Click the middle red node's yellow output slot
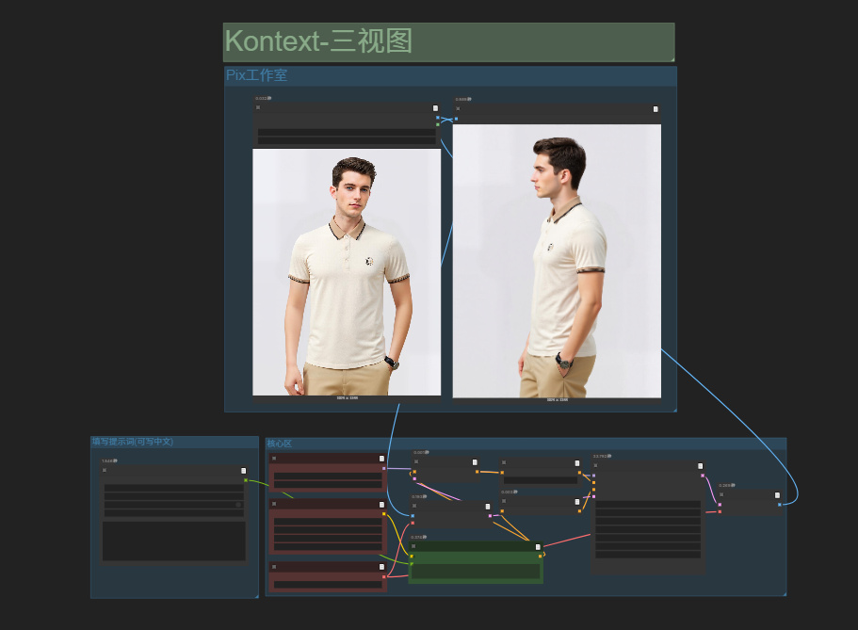The width and height of the screenshot is (858, 630). (383, 514)
